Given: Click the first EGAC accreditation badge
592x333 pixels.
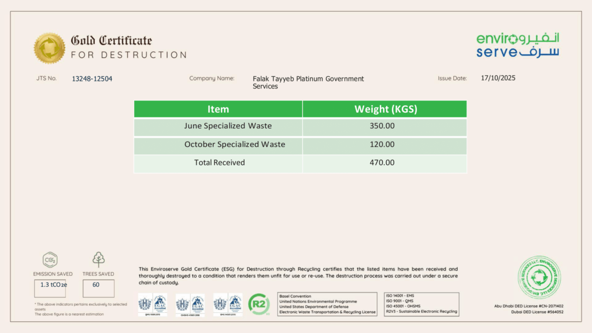Looking at the screenshot, I should [x=153, y=304].
